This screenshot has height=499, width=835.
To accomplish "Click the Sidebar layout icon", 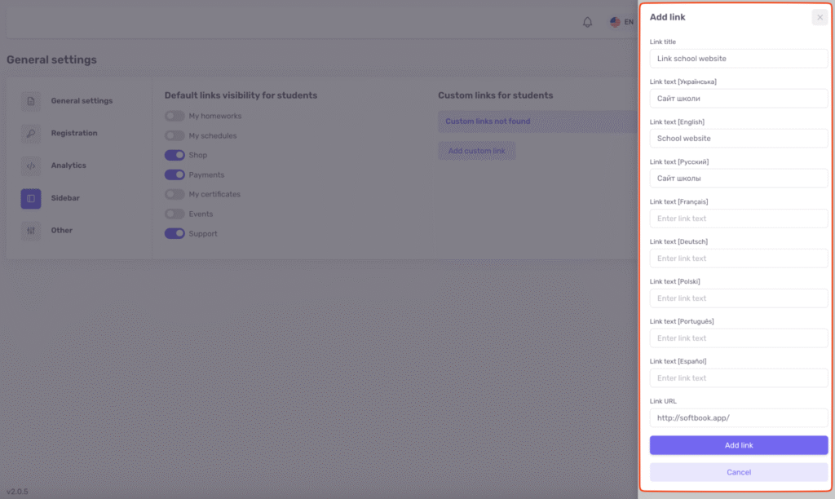I will pyautogui.click(x=30, y=198).
